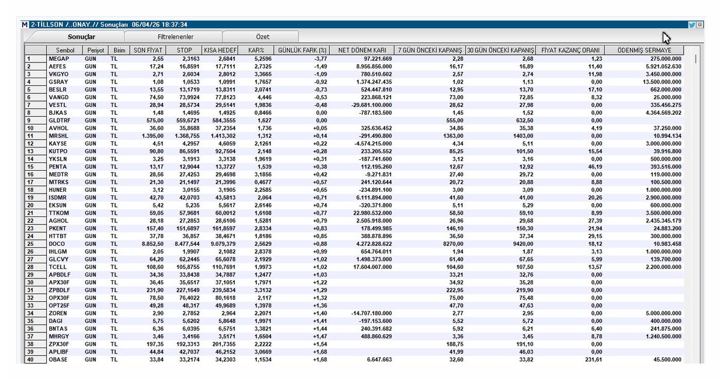
Task: Click the PKENT symbol cell
Action: coord(65,228)
